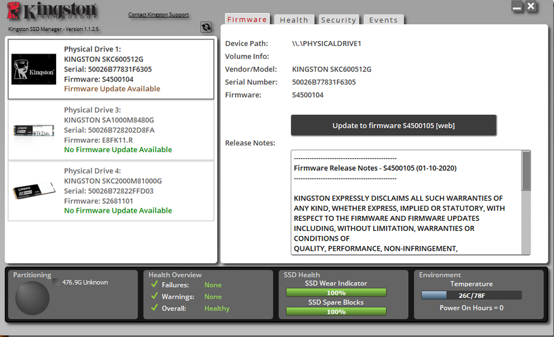Minimize the SSD Manager window
Image resolution: width=554 pixels, height=337 pixels.
[517, 7]
